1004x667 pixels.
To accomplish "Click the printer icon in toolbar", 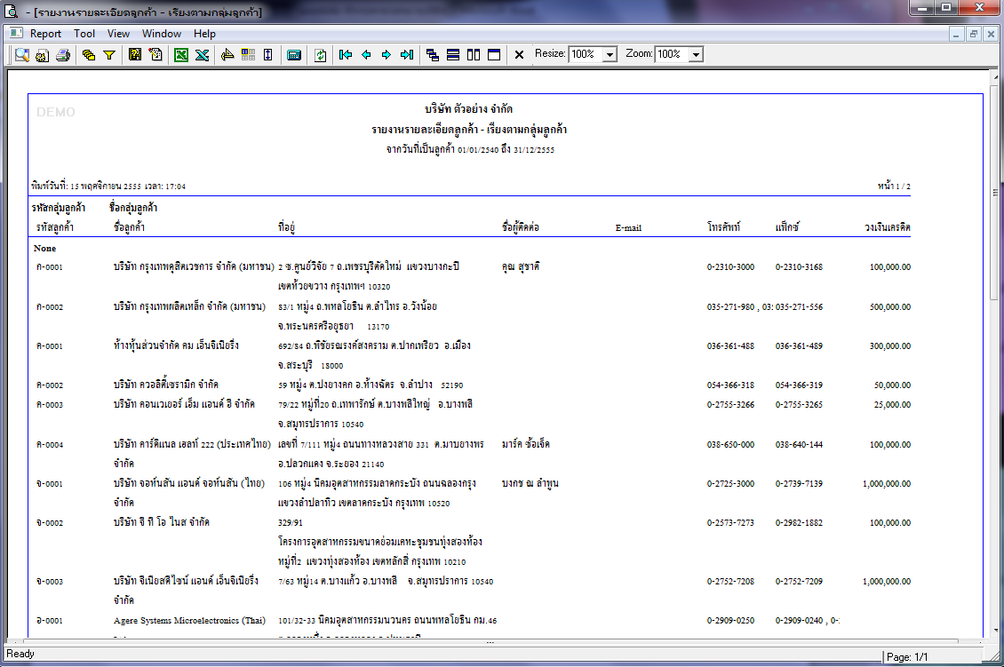I will point(63,55).
